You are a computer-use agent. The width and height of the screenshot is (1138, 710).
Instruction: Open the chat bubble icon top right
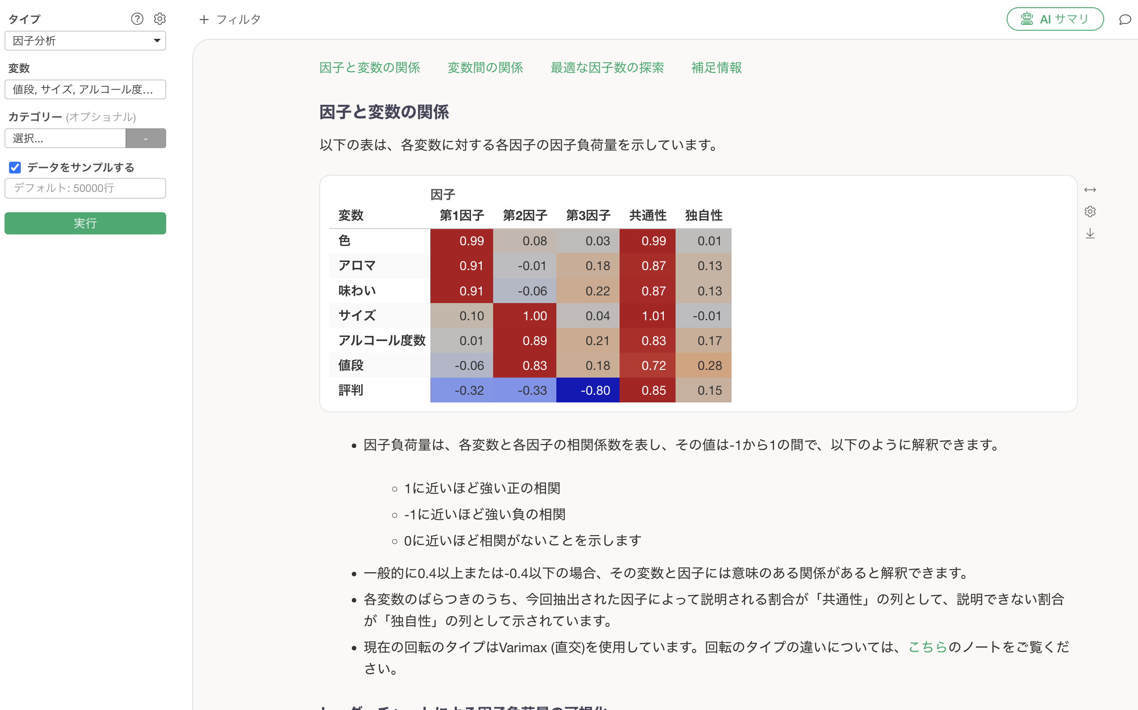(1125, 19)
